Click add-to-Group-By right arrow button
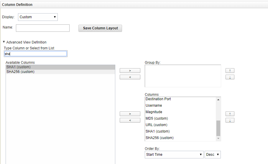 [x=130, y=71]
